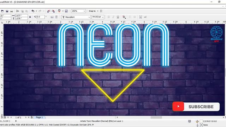Click the NEON artistic text on canvas
Screen dimensions: 226x127
pyautogui.click(x=114, y=45)
